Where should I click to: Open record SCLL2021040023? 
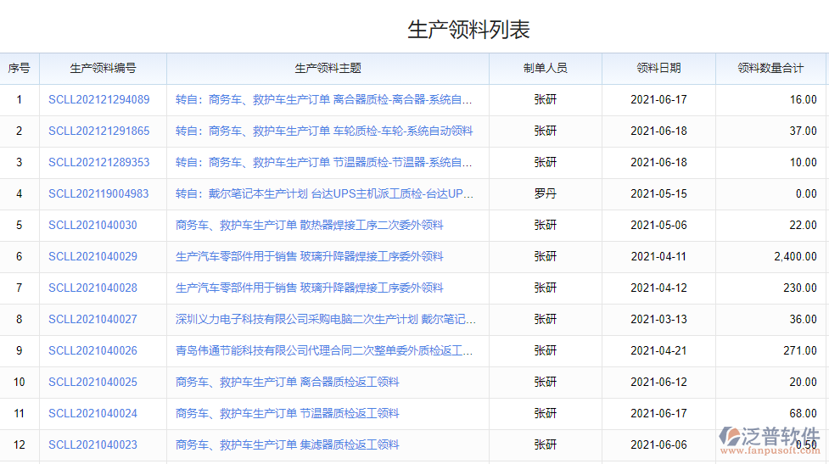(92, 445)
